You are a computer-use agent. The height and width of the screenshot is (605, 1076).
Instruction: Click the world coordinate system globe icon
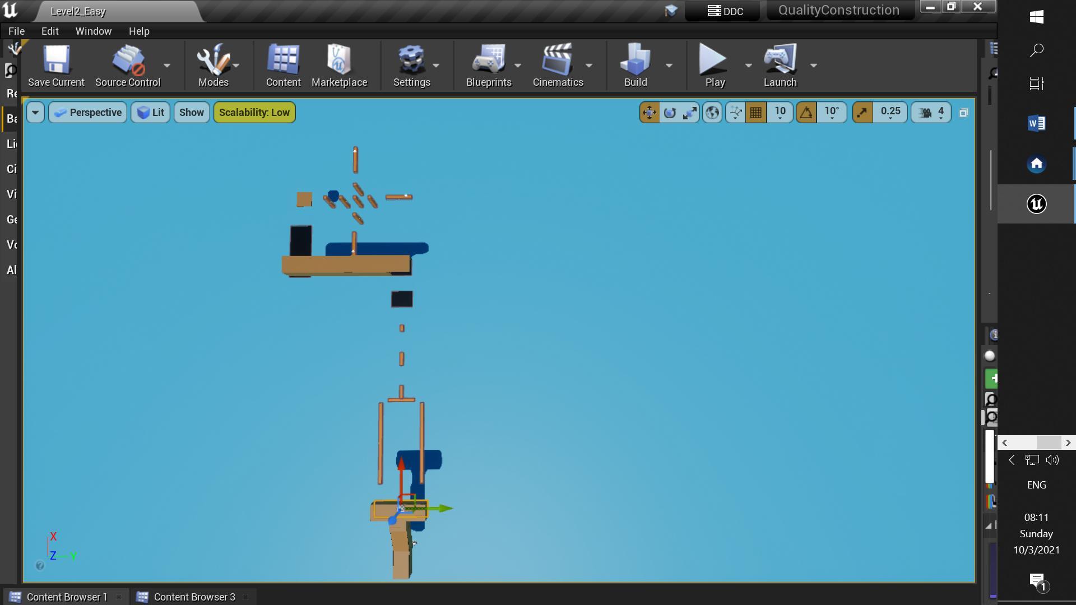[x=712, y=113]
